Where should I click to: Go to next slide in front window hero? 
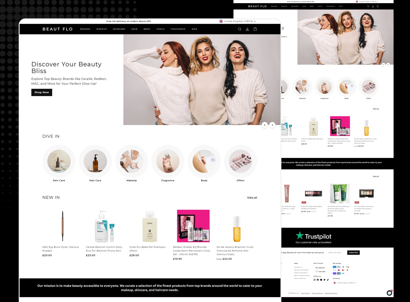pos(272,125)
